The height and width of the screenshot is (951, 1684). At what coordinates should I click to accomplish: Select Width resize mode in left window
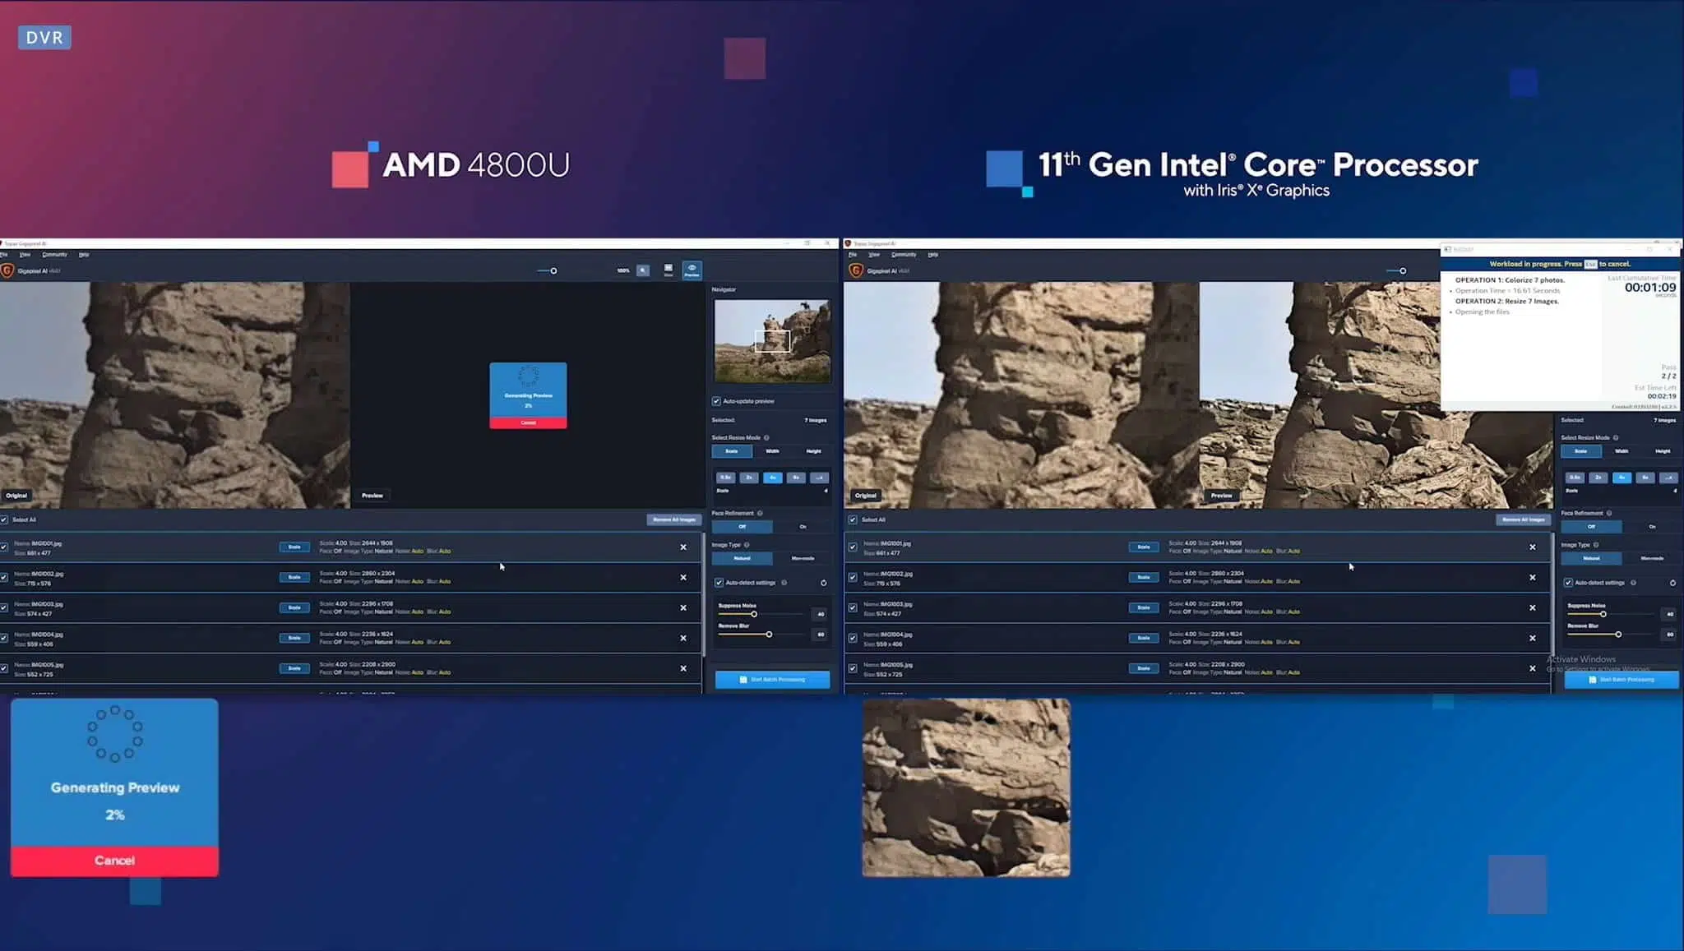click(772, 451)
